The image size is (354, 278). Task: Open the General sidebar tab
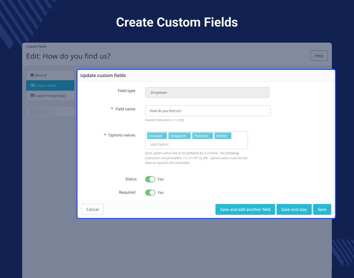(50, 75)
